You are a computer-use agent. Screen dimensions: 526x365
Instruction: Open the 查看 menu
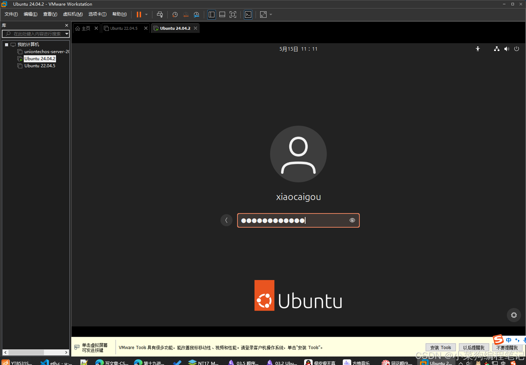click(x=50, y=14)
